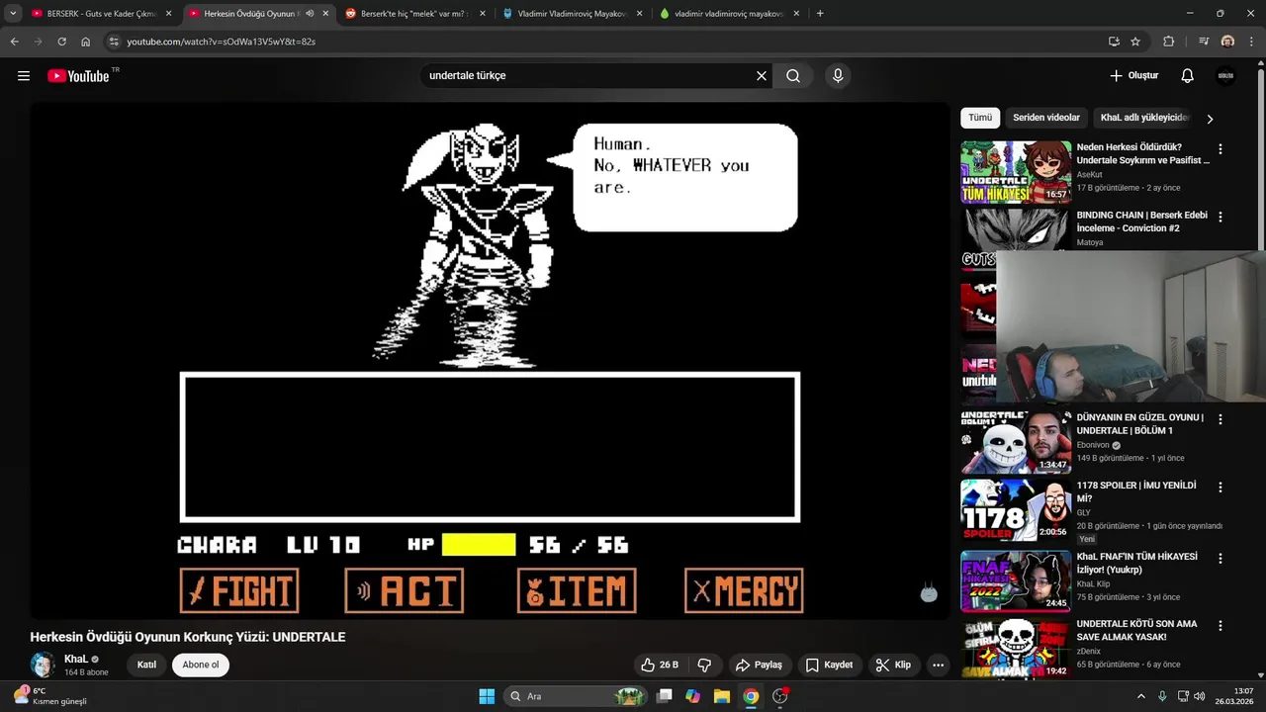Viewport: 1266px width, 712px height.
Task: Open media controls icon in Chrome toolbar
Action: click(x=1204, y=42)
